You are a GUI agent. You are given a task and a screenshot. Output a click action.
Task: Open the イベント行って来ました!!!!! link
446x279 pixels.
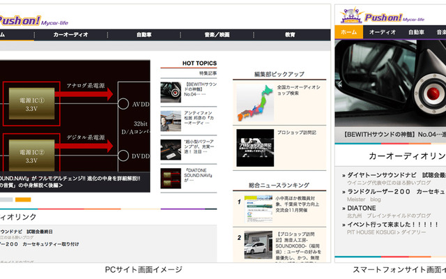(x=393, y=225)
